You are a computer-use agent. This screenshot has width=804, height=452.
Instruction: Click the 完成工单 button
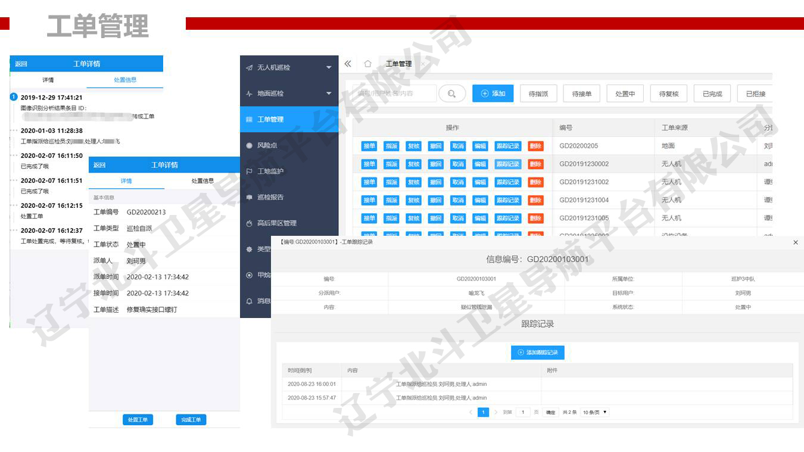(x=191, y=420)
